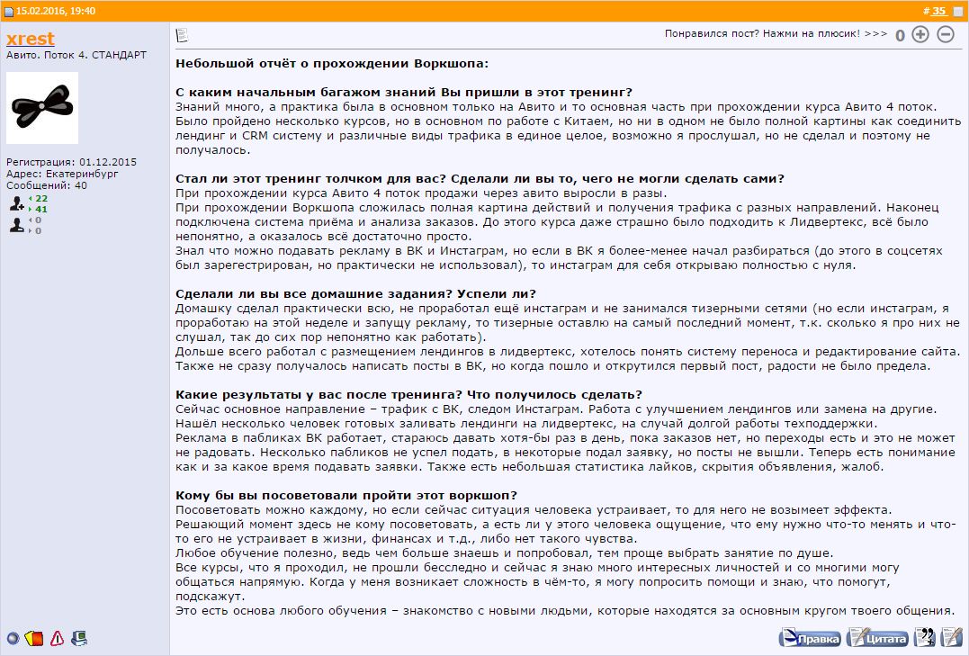The image size is (969, 656).
Task: Click the user offline status ball icon
Action: (13, 638)
